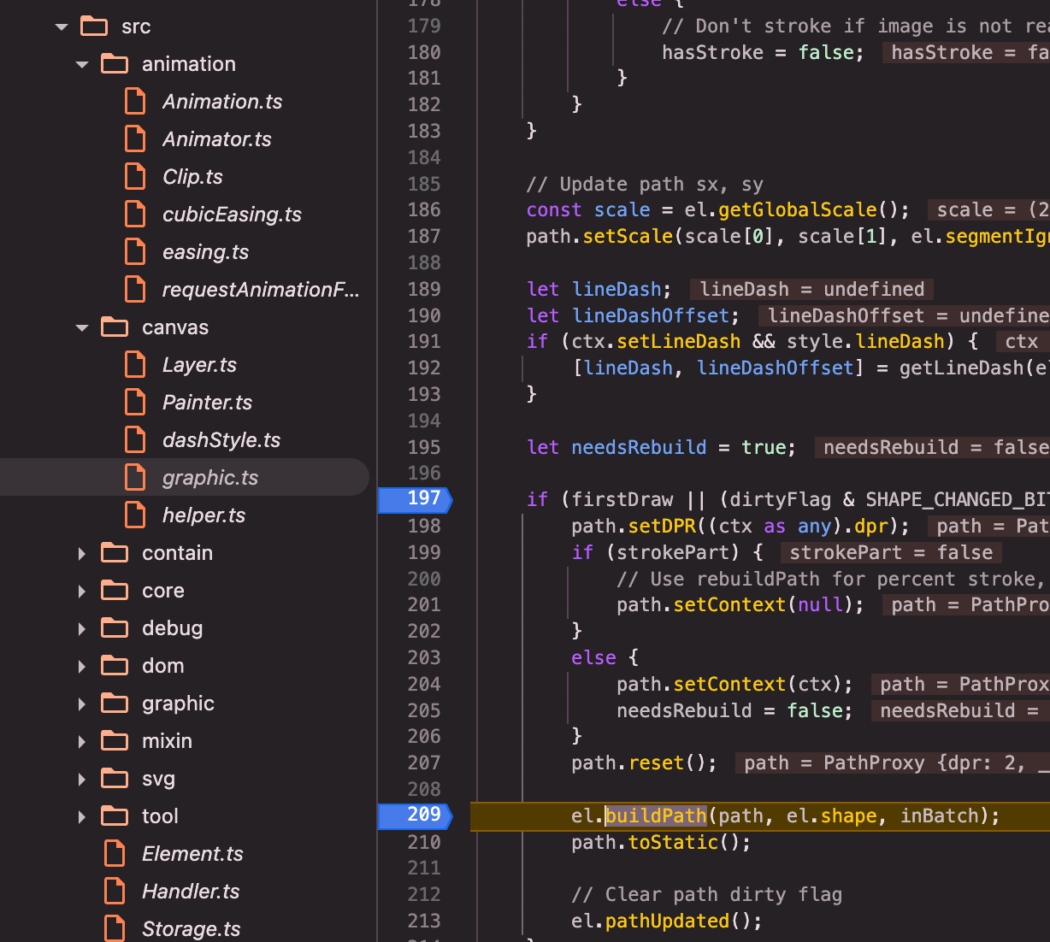
Task: Click the highlighted buildPath call on line 209
Action: pyautogui.click(x=656, y=815)
